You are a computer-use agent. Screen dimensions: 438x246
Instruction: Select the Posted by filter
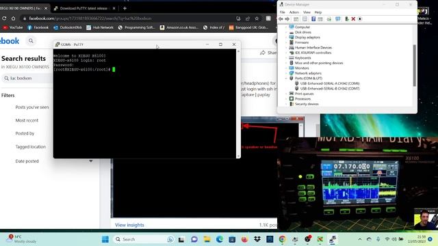25,133
